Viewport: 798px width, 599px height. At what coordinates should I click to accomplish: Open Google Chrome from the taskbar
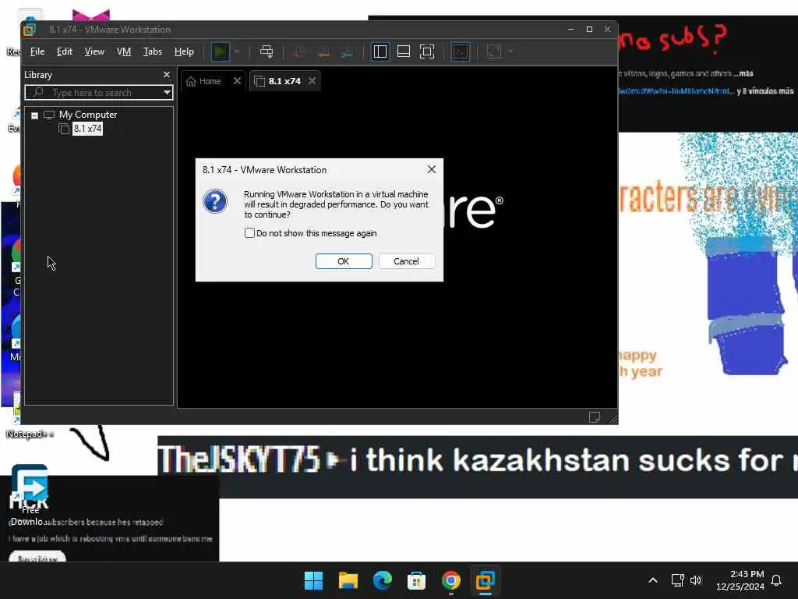coord(451,580)
